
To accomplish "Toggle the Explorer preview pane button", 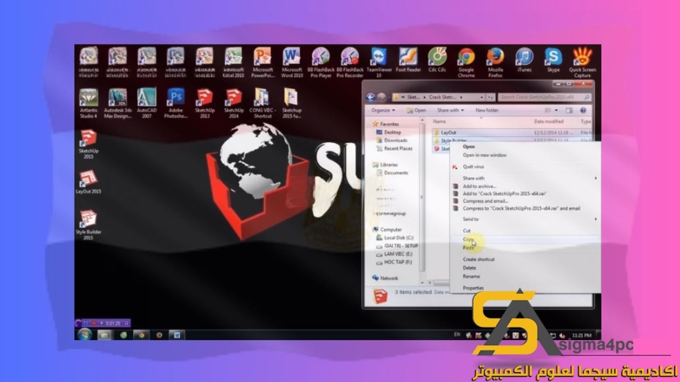I will pos(569,110).
